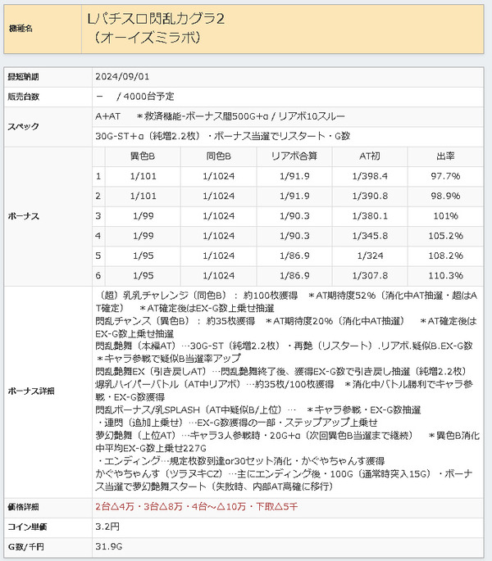Click the 販売台数 label
The width and height of the screenshot is (492, 561).
tap(23, 97)
